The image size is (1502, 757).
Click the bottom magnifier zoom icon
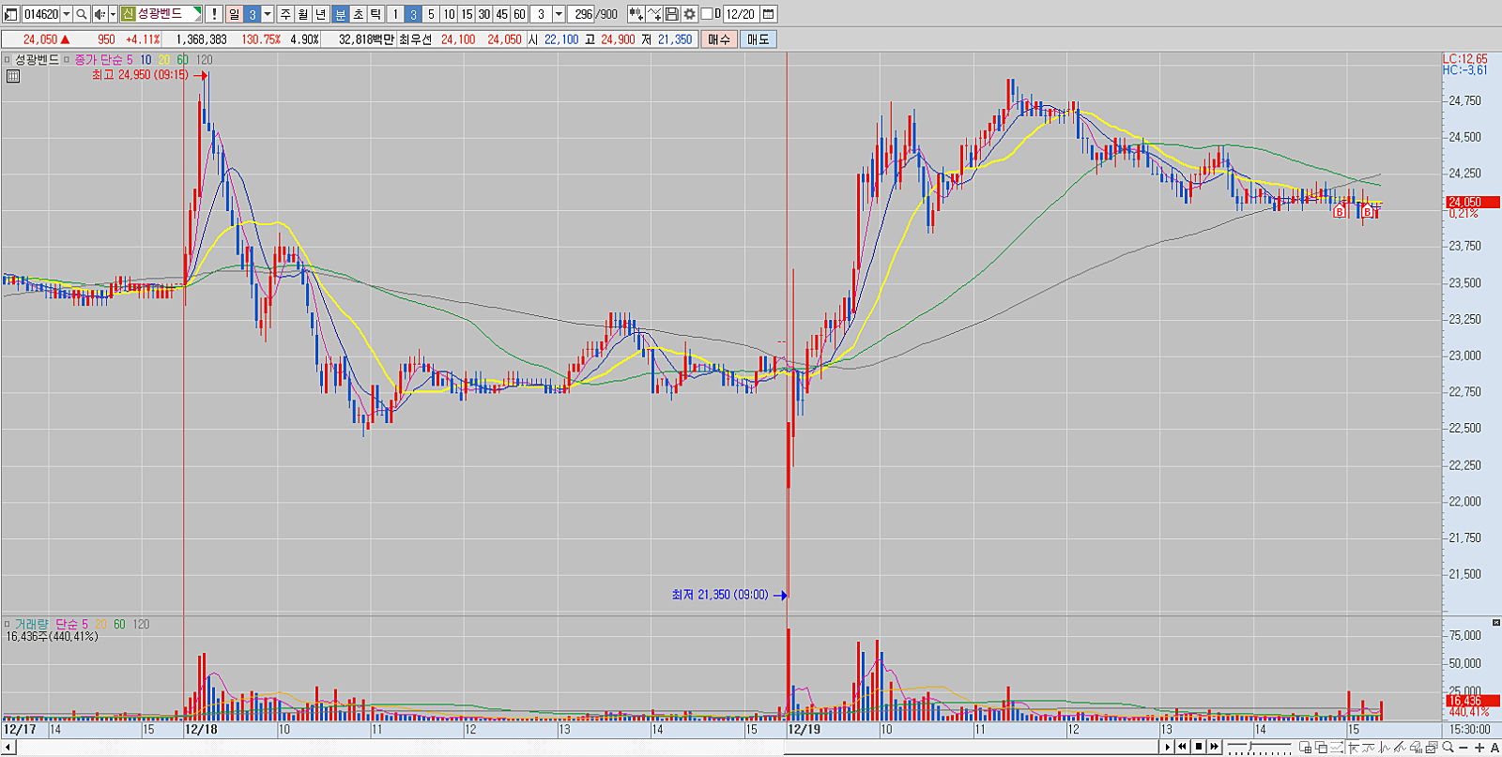[1448, 748]
